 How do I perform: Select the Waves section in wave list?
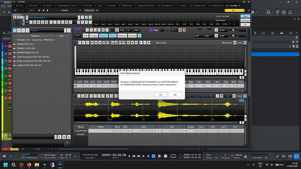81,127
